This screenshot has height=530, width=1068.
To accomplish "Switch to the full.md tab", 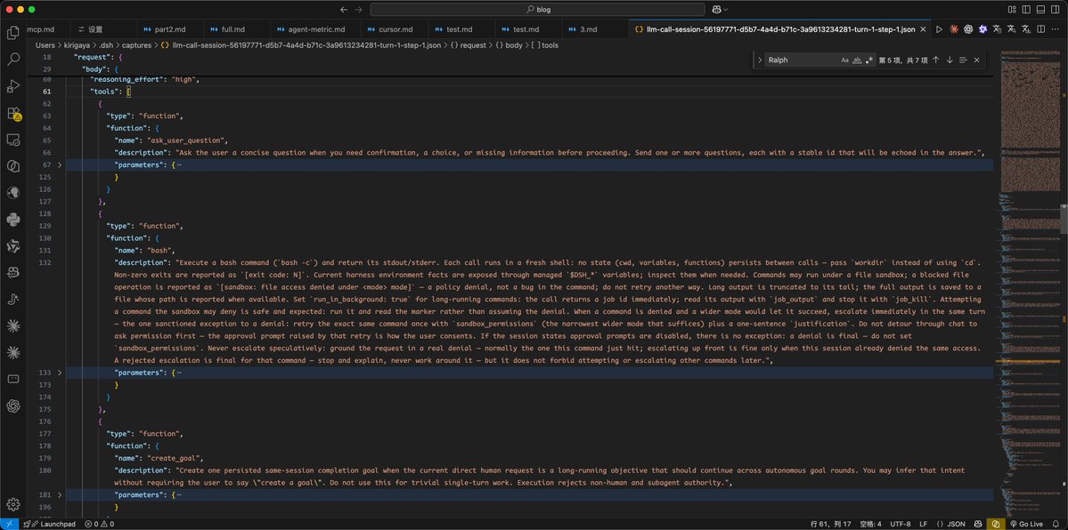I will (233, 29).
